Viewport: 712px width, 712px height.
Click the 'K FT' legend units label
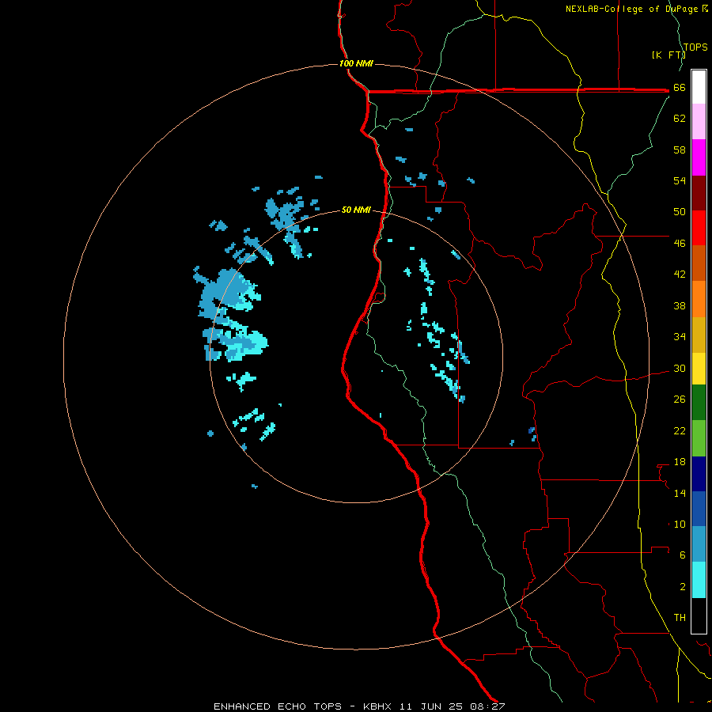(x=668, y=55)
